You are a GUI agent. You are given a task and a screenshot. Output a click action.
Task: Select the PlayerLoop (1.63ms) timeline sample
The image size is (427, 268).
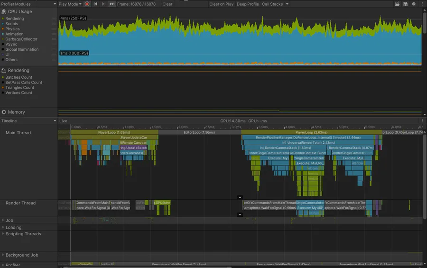pyautogui.click(x=114, y=132)
